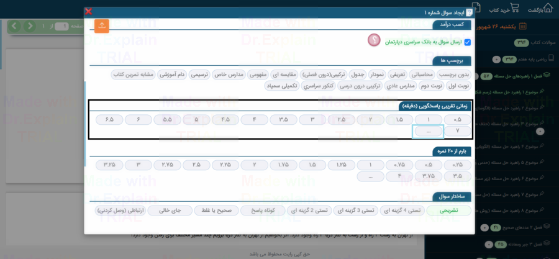Select ارتباطی (وصل کردنی) question structure
Image resolution: width=559 pixels, height=259 pixels.
pyautogui.click(x=120, y=211)
